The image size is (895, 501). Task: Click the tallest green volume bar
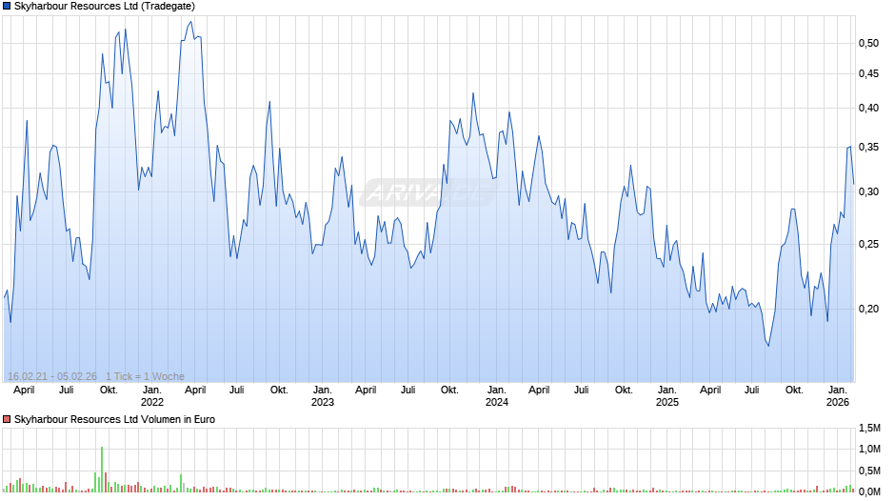(x=102, y=470)
